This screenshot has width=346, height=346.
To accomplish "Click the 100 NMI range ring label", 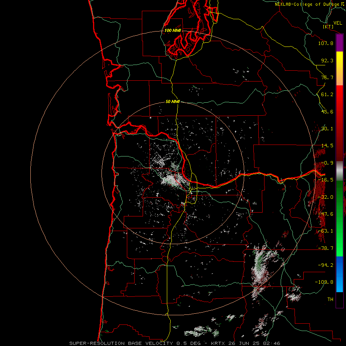I will click(x=173, y=30).
